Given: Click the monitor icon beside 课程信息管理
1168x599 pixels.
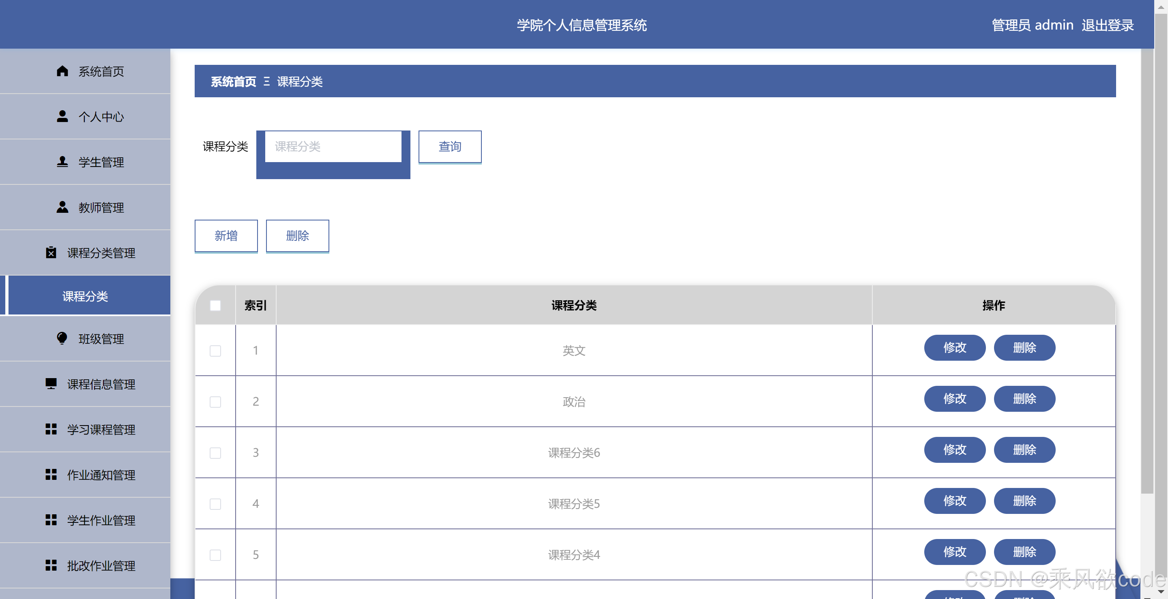Looking at the screenshot, I should [51, 384].
